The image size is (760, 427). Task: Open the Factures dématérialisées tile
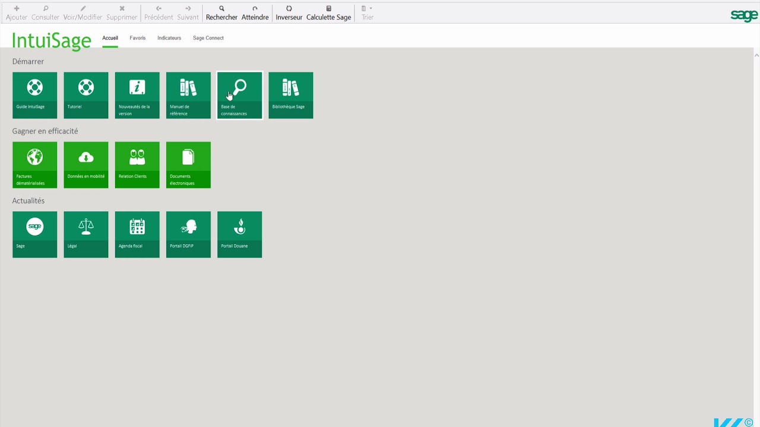click(x=34, y=165)
